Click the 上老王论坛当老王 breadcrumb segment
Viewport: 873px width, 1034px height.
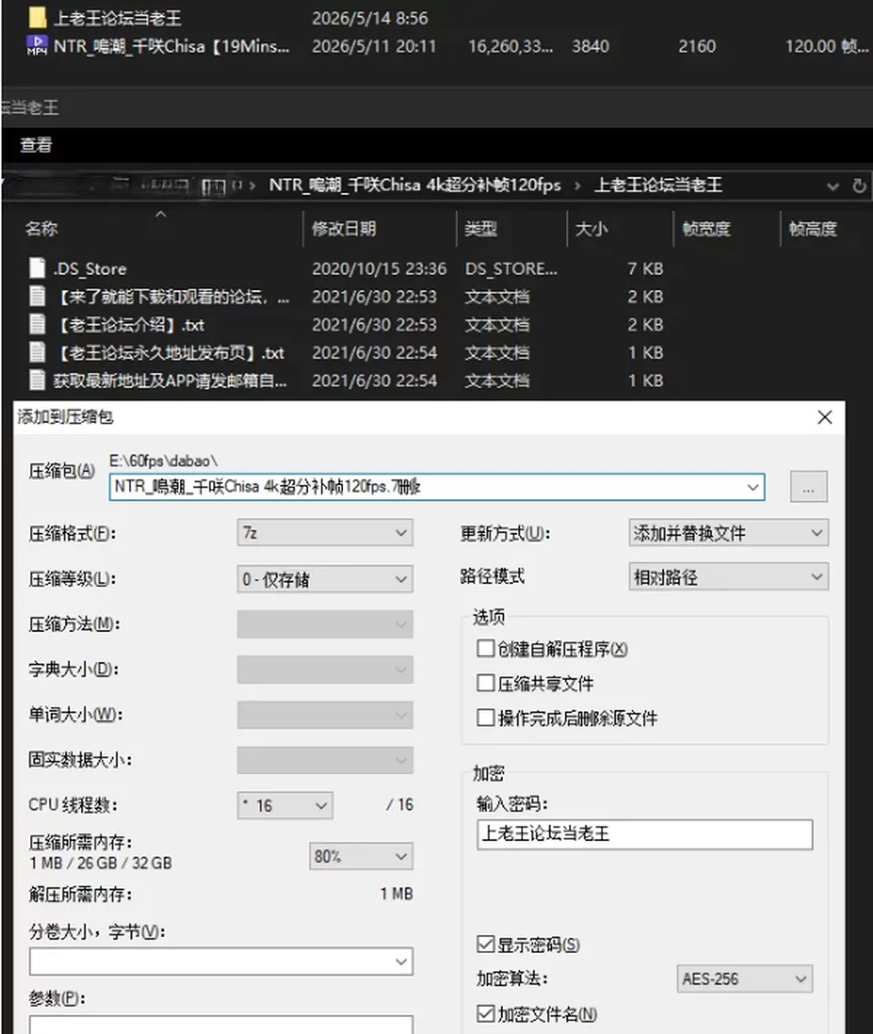click(x=658, y=186)
